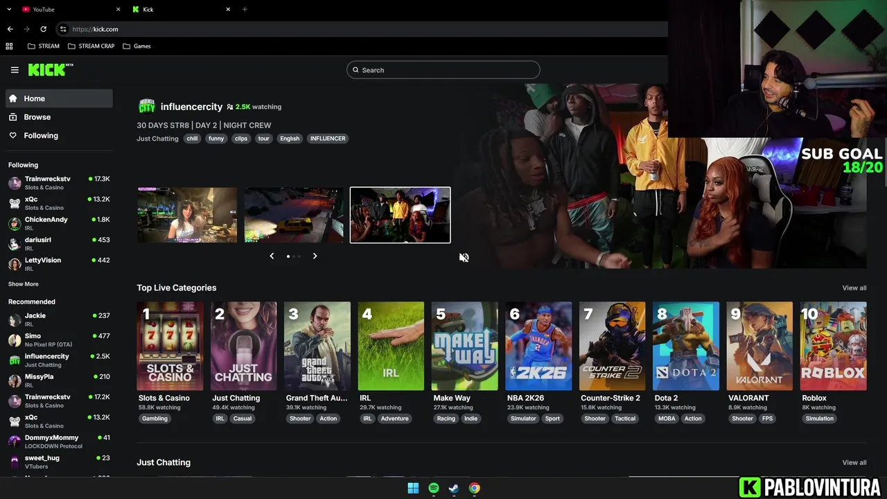
Task: Open Games bookmarks folder
Action: pyautogui.click(x=137, y=46)
